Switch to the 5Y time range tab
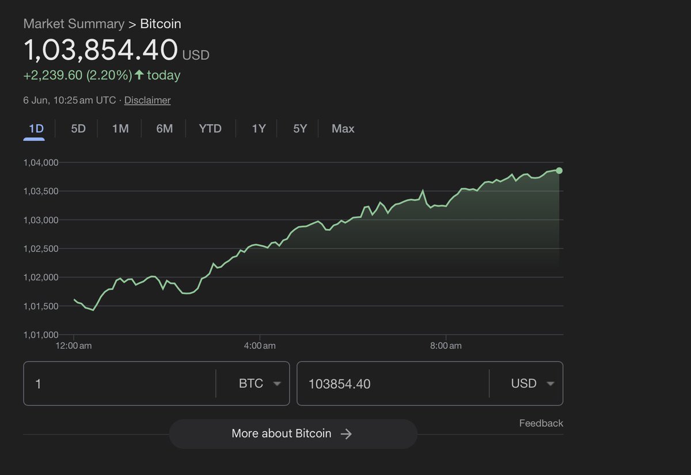Image resolution: width=691 pixels, height=475 pixels. coord(300,128)
